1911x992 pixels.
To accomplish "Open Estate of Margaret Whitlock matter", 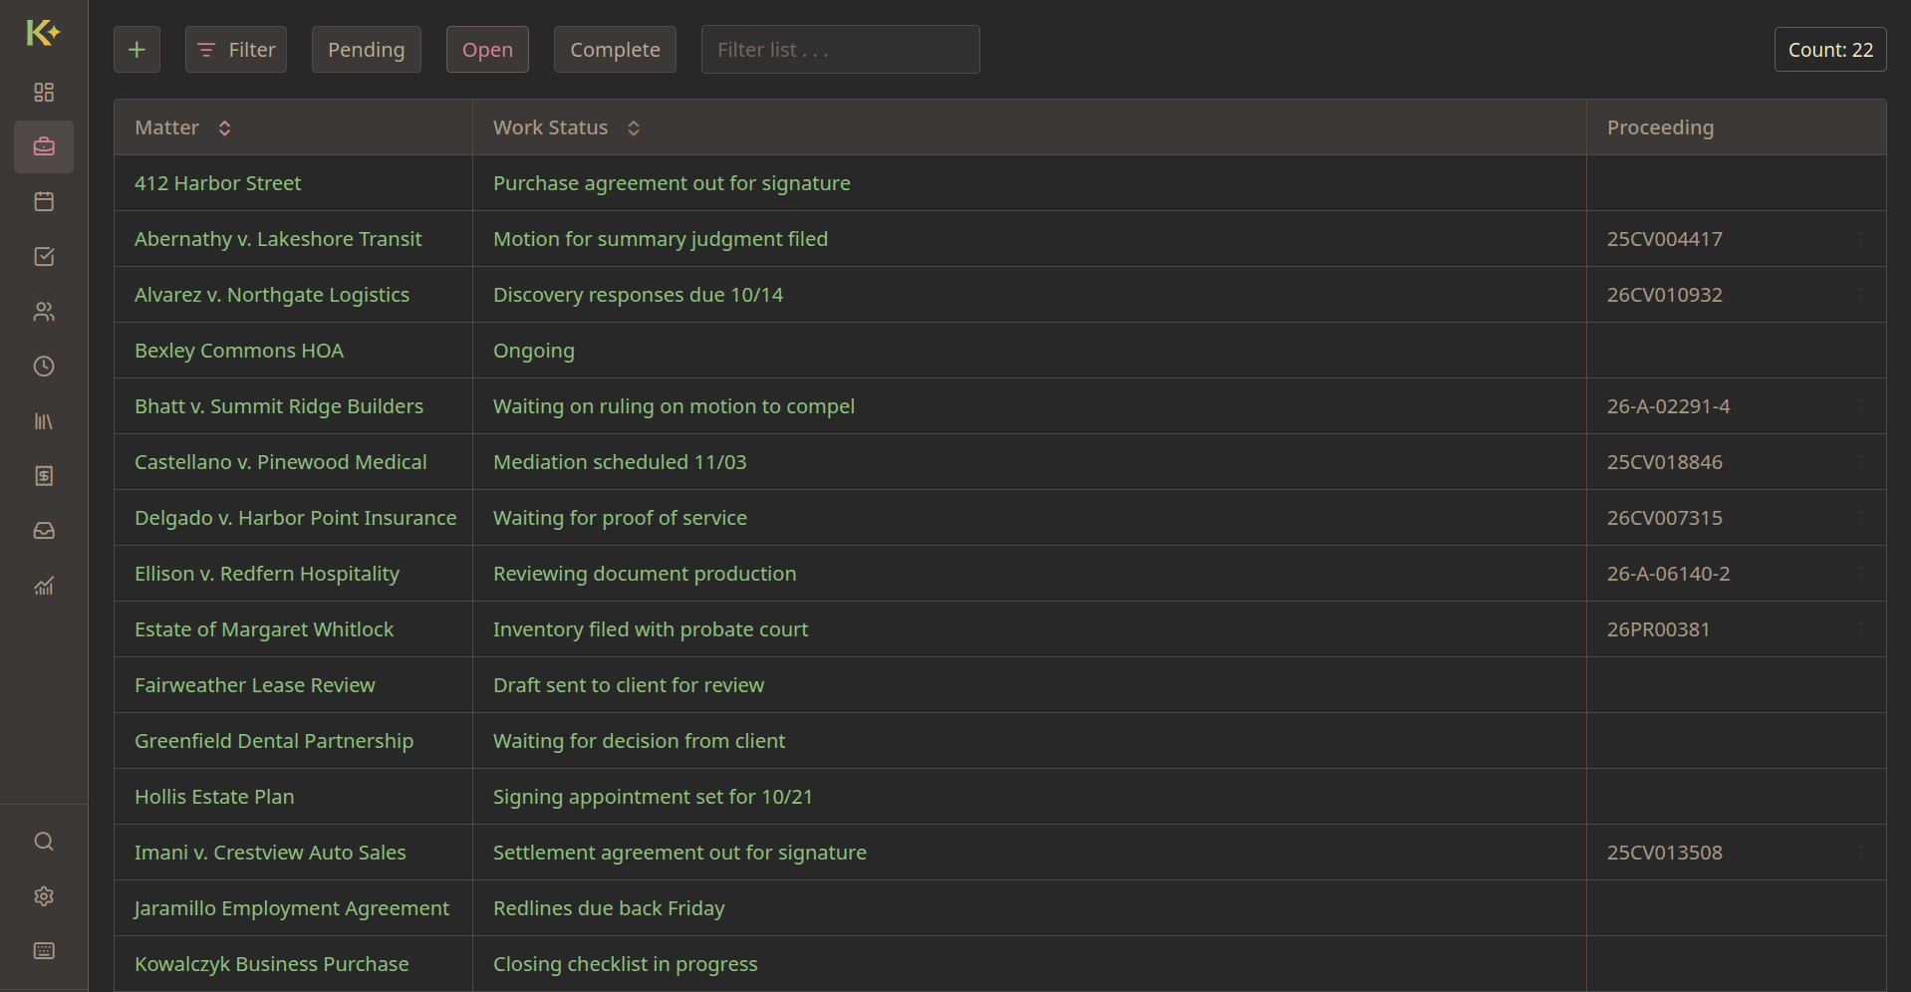I will (x=264, y=629).
